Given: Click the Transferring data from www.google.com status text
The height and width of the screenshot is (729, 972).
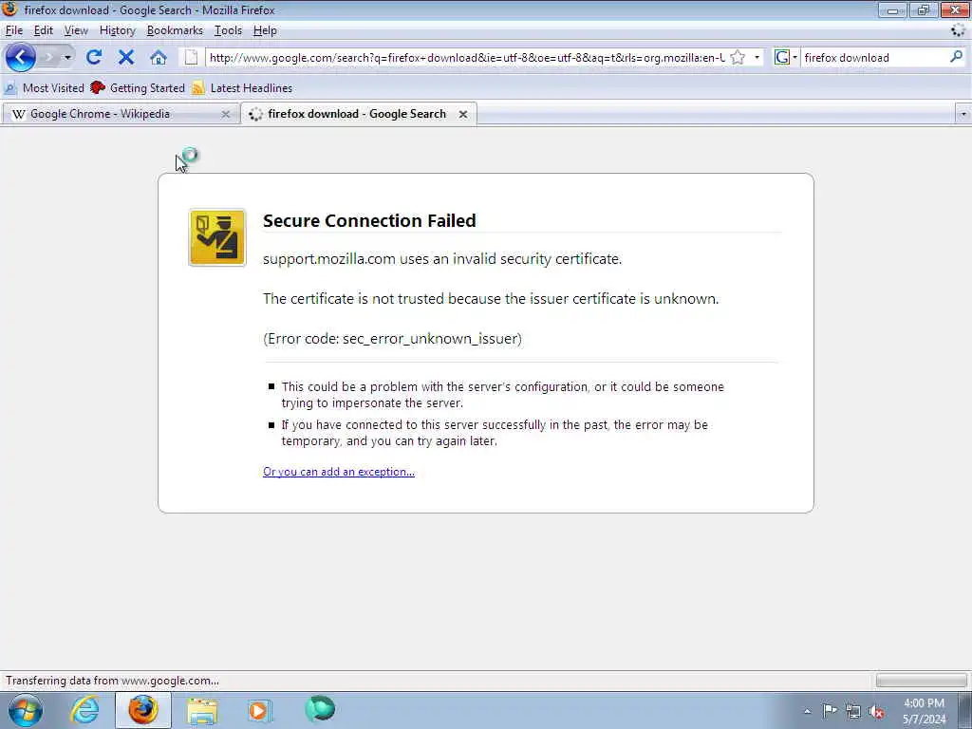Looking at the screenshot, I should tap(112, 681).
